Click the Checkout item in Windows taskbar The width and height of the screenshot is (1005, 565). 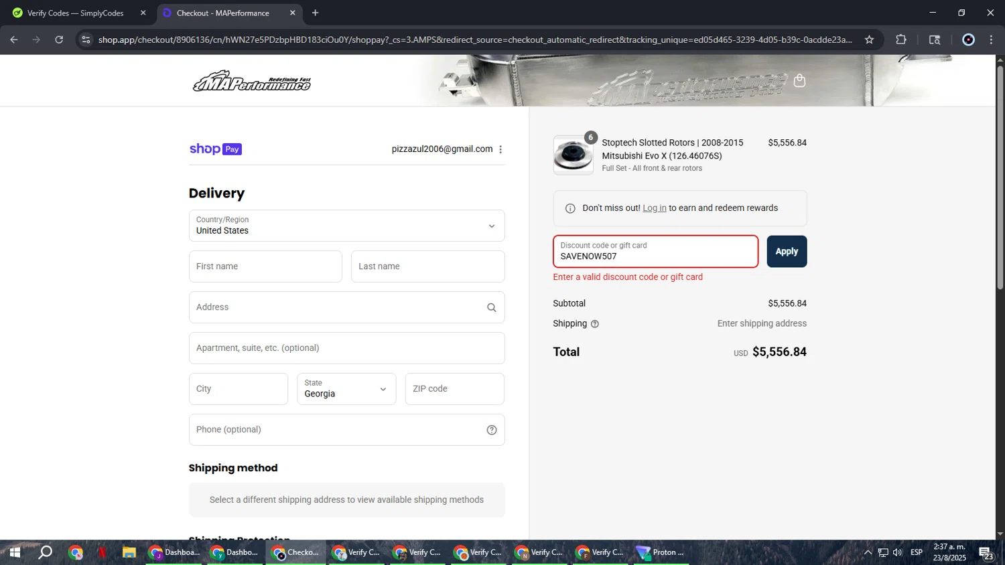(296, 552)
